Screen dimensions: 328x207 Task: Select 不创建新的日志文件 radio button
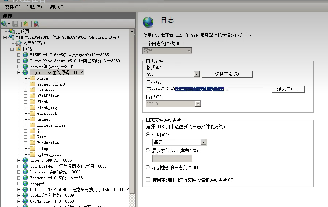point(148,167)
